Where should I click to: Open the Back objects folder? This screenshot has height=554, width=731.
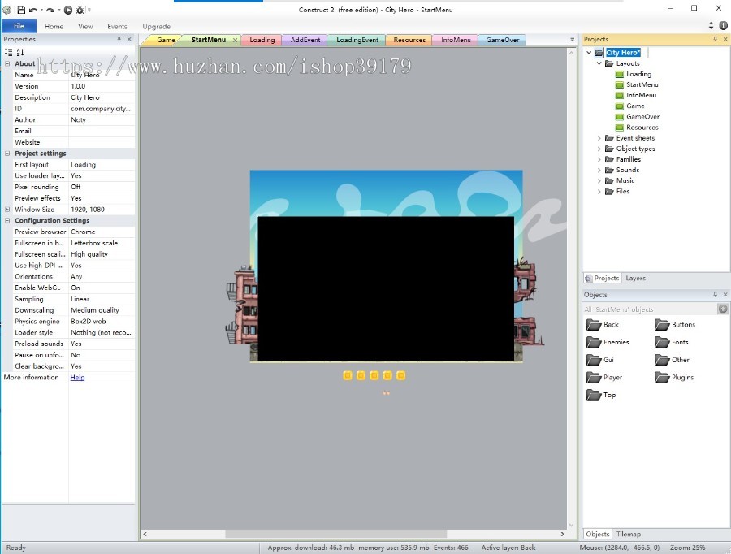tap(603, 325)
